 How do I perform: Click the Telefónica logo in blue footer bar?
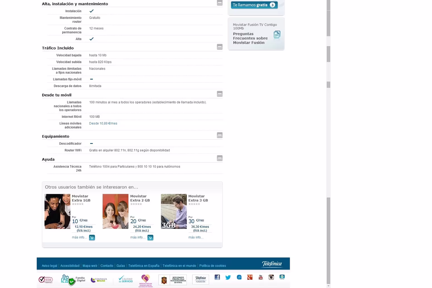(x=272, y=264)
